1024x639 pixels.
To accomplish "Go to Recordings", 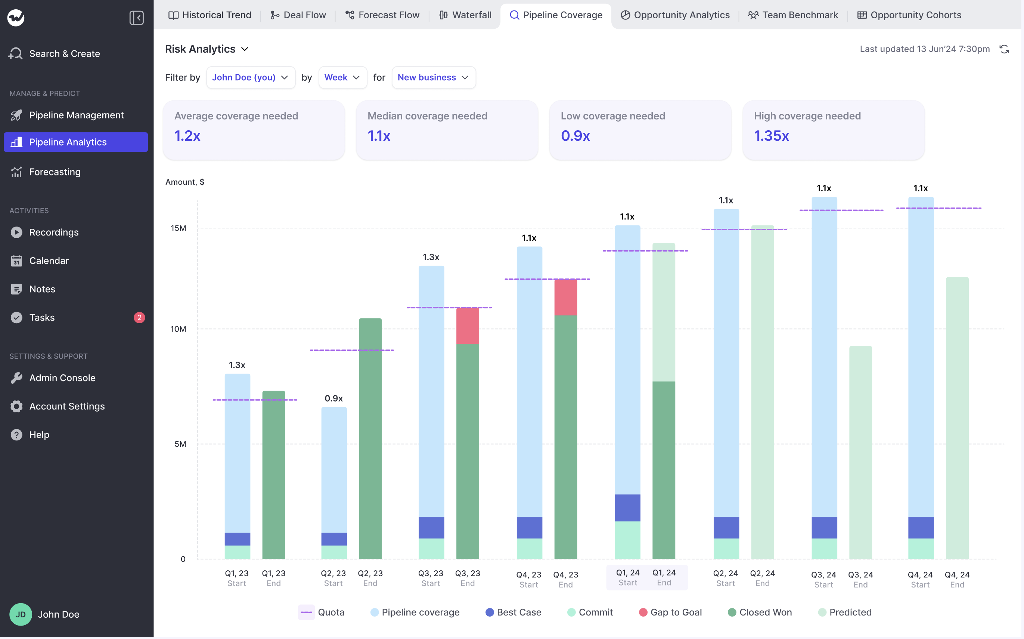I will (76, 232).
